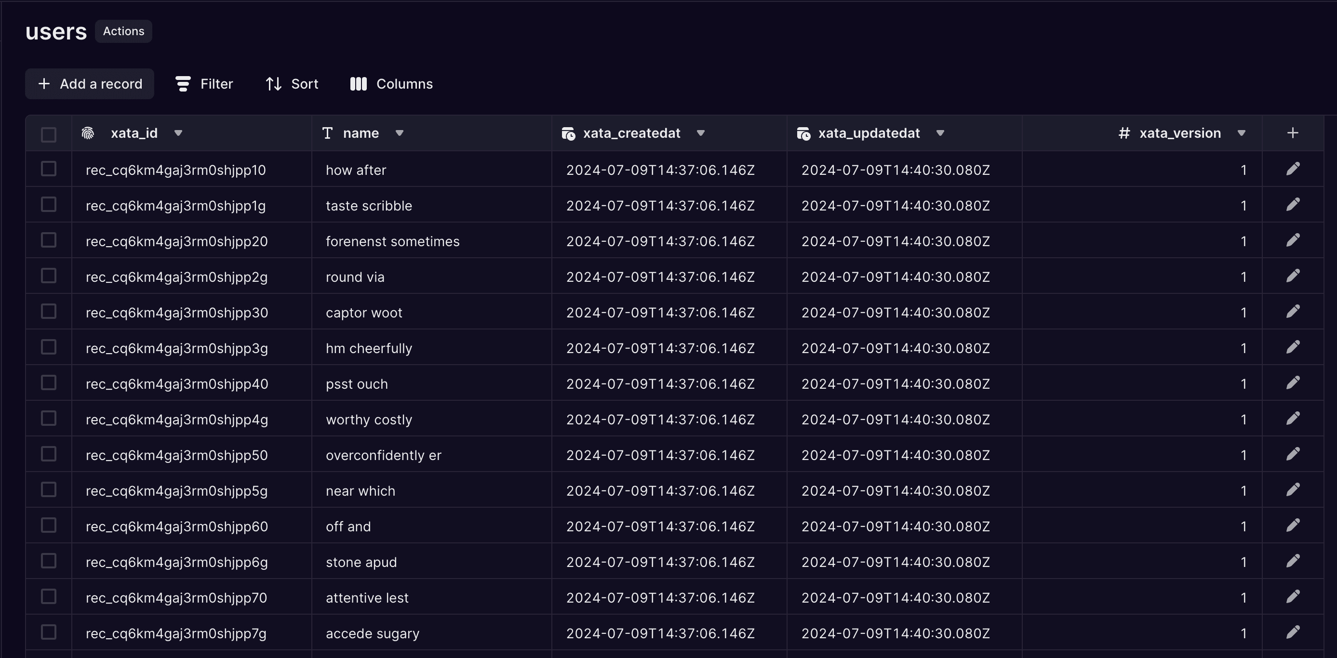Select the 'psst ouch' row checkbox
This screenshot has height=658, width=1337.
point(48,383)
